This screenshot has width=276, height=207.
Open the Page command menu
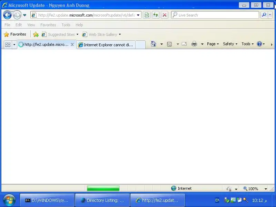point(213,44)
